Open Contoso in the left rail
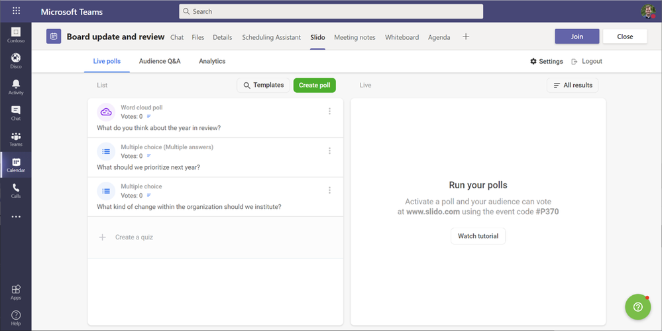This screenshot has height=331, width=662. [x=16, y=35]
